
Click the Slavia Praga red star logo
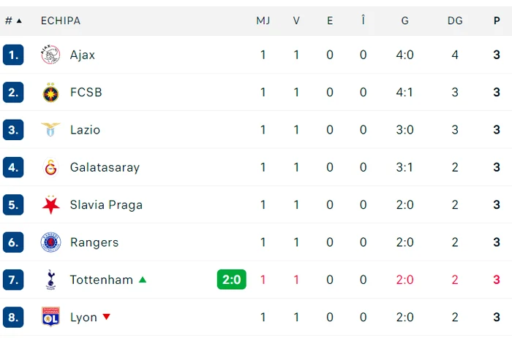point(50,204)
